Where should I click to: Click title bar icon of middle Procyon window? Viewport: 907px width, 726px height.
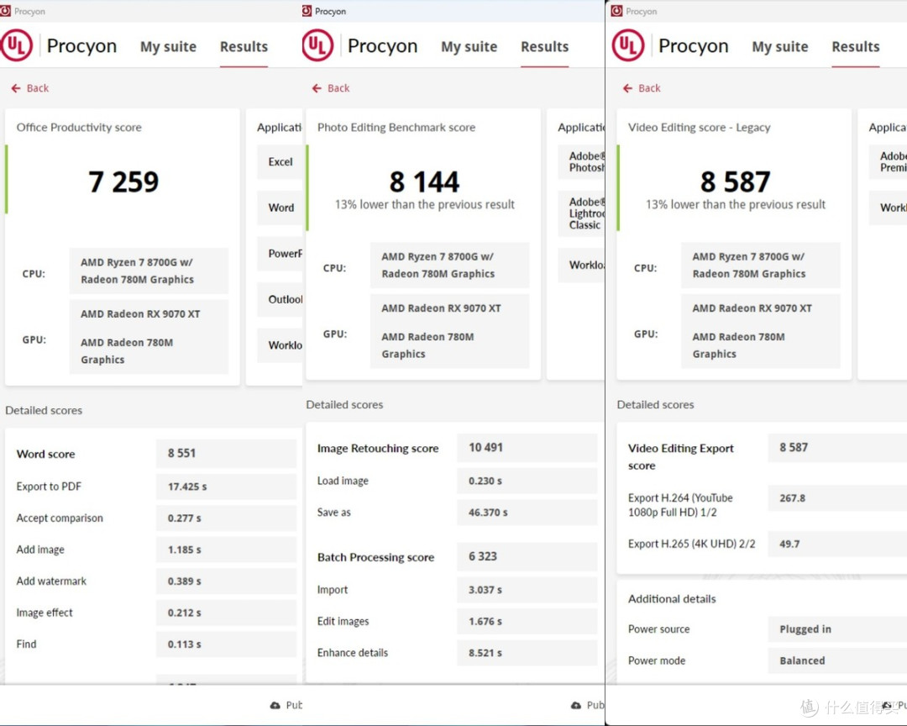[307, 11]
